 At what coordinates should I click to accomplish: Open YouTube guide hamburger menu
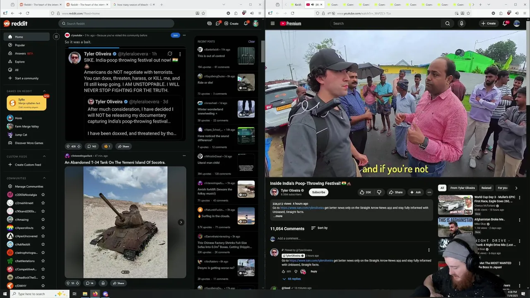pos(272,24)
